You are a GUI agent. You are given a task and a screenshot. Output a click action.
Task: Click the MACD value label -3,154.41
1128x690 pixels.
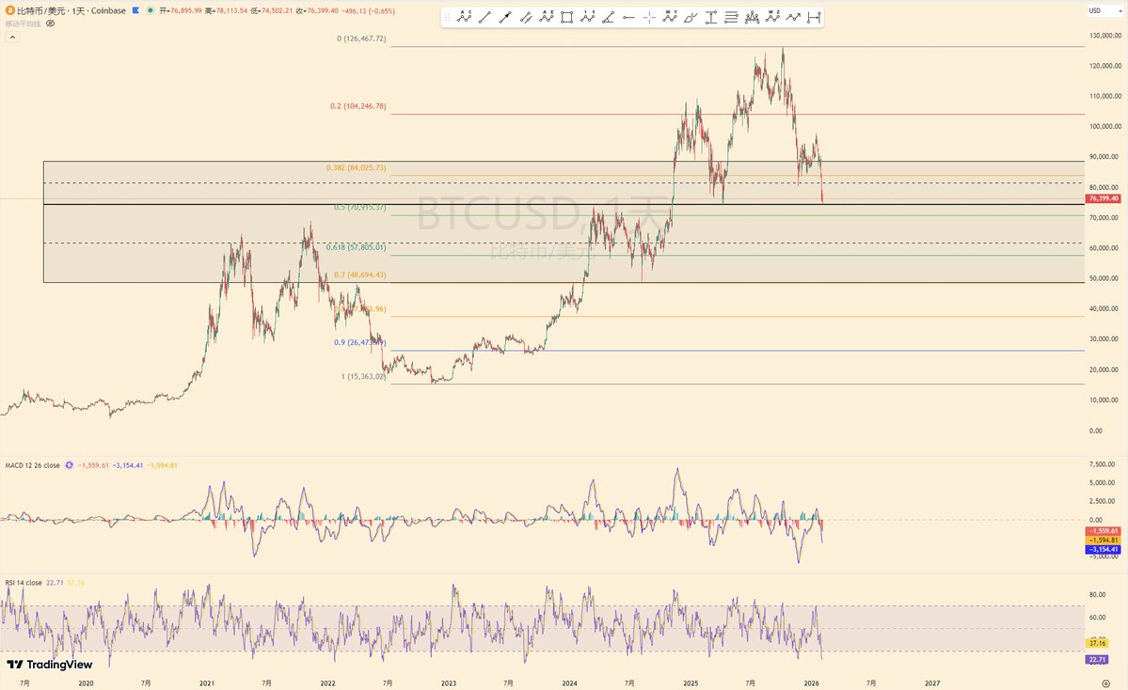click(x=1104, y=549)
